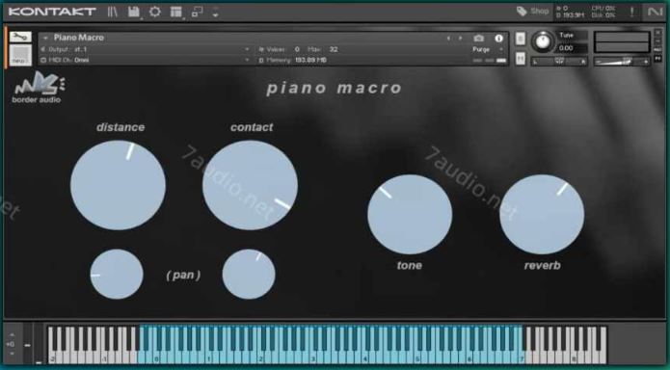Expand the Piano Macro instrument name dropdown
The image size is (670, 370).
[x=45, y=38]
